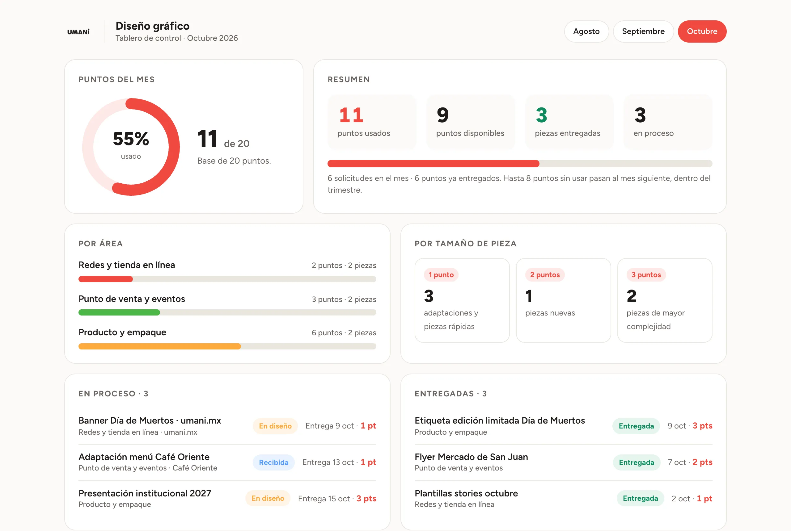Image resolution: width=791 pixels, height=531 pixels.
Task: Click the ENTREGADAS · 3 heading
Action: point(451,394)
